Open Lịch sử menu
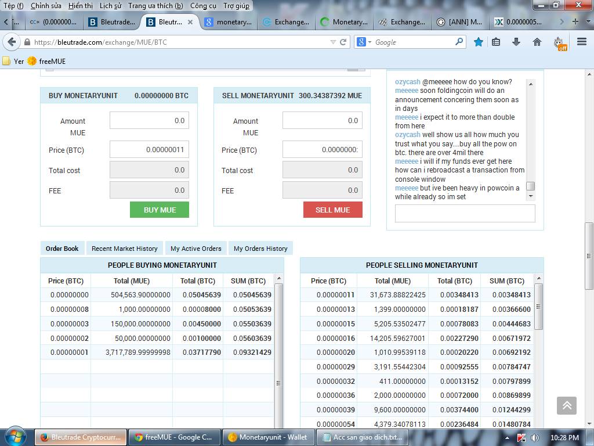The width and height of the screenshot is (594, 446). click(110, 6)
